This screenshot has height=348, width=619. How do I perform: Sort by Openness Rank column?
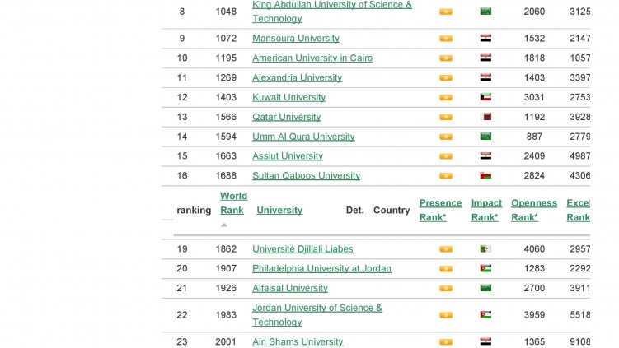coord(534,211)
